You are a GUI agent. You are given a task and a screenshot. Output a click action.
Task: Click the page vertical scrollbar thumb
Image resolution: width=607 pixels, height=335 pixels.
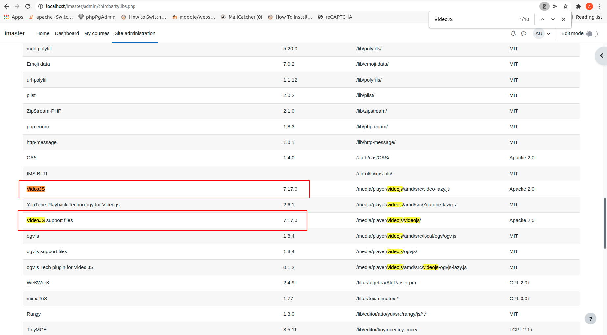tap(605, 224)
